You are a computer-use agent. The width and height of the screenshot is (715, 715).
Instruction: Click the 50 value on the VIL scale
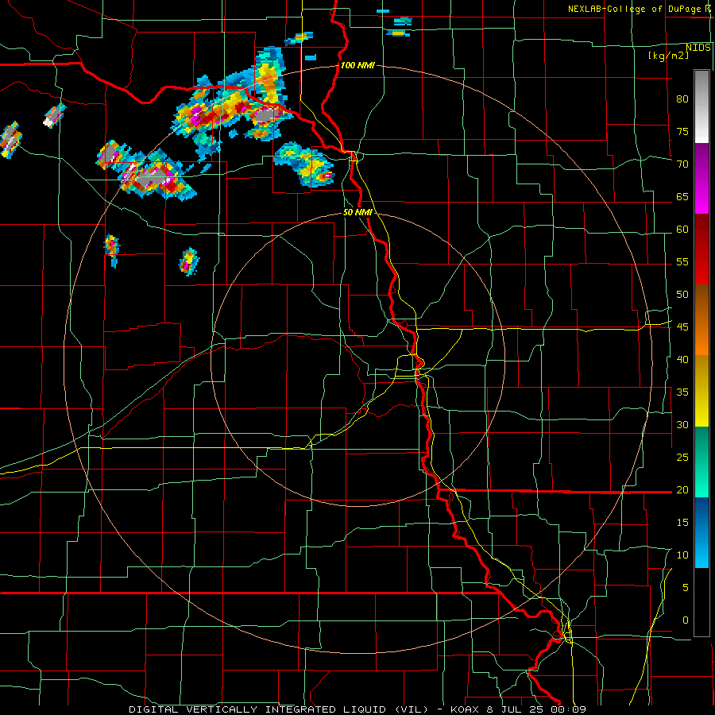click(x=682, y=294)
